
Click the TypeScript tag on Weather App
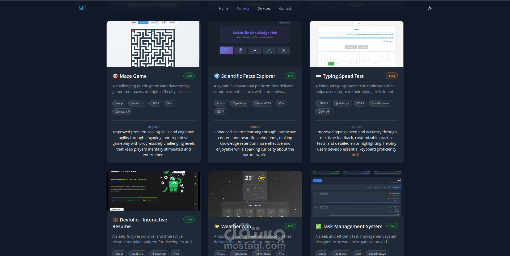(x=240, y=254)
